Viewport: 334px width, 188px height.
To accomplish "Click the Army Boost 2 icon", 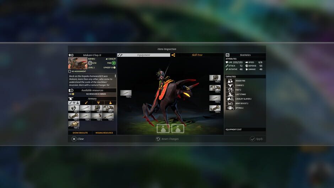I will tap(230, 103).
